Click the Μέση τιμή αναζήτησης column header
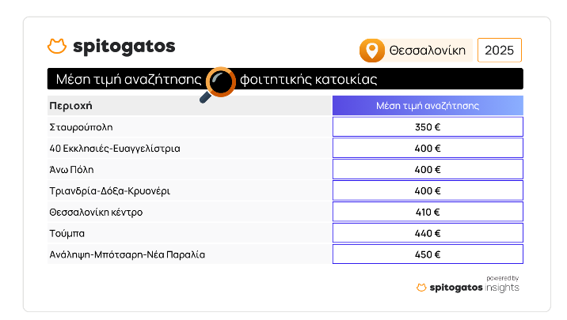 pos(428,106)
